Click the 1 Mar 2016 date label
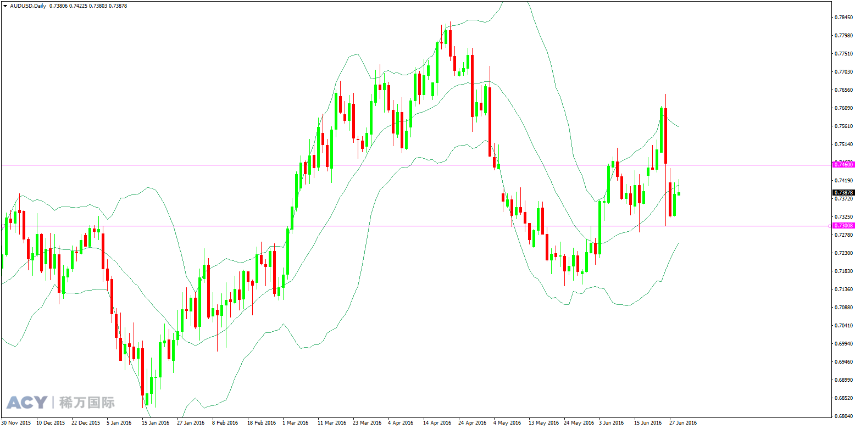This screenshot has width=855, height=429. coord(296,424)
